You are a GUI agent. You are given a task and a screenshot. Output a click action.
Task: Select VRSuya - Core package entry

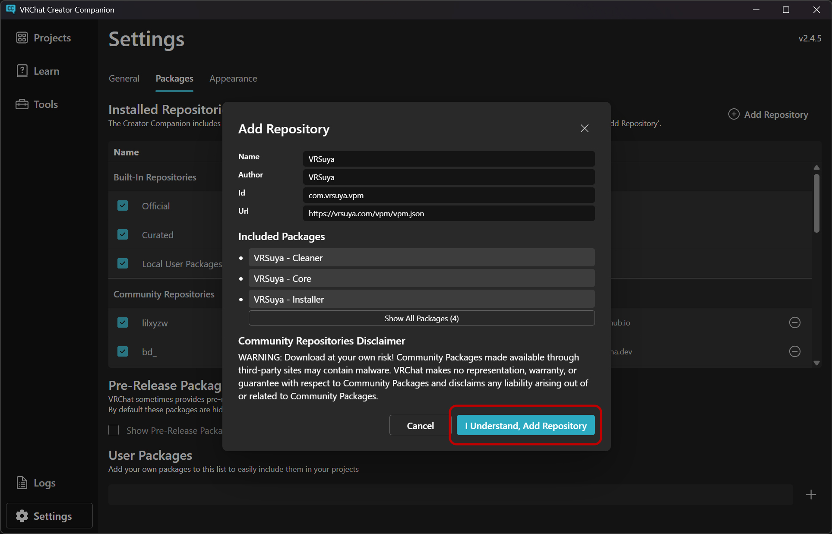click(x=421, y=278)
